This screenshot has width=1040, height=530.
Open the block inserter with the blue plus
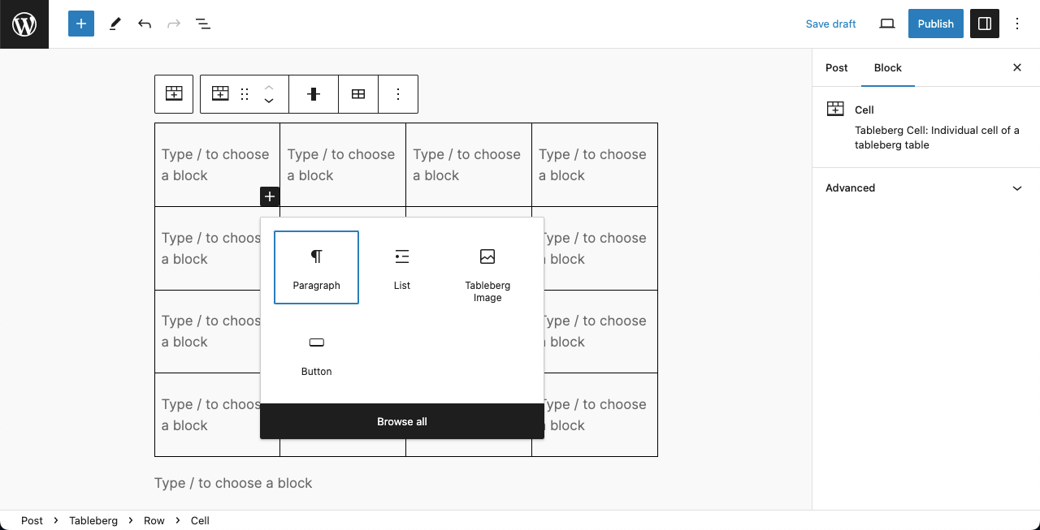80,24
